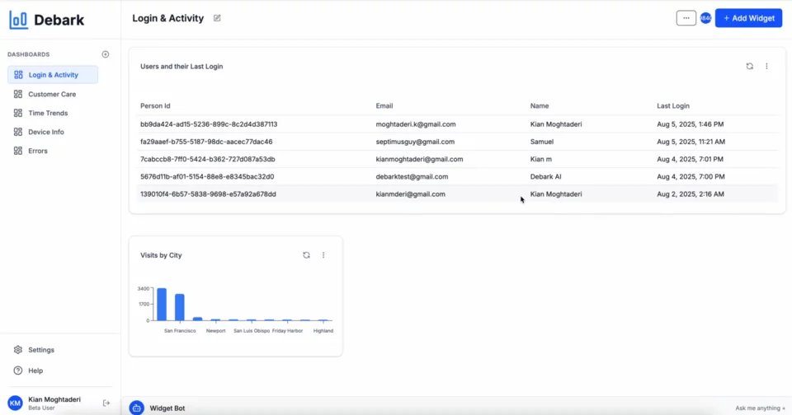
Task: Click the logout icon beside Kian Moghtaderi
Action: (106, 403)
